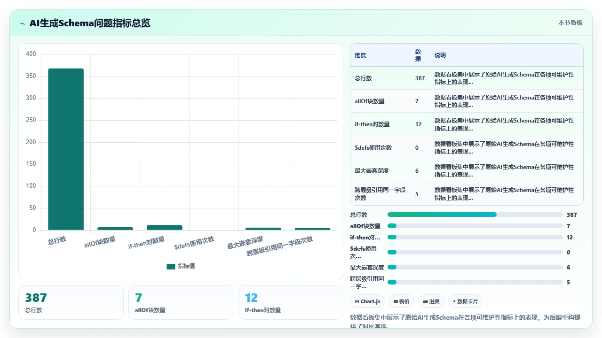Click the 400 y-axis tick label
602x338 pixels.
click(31, 54)
